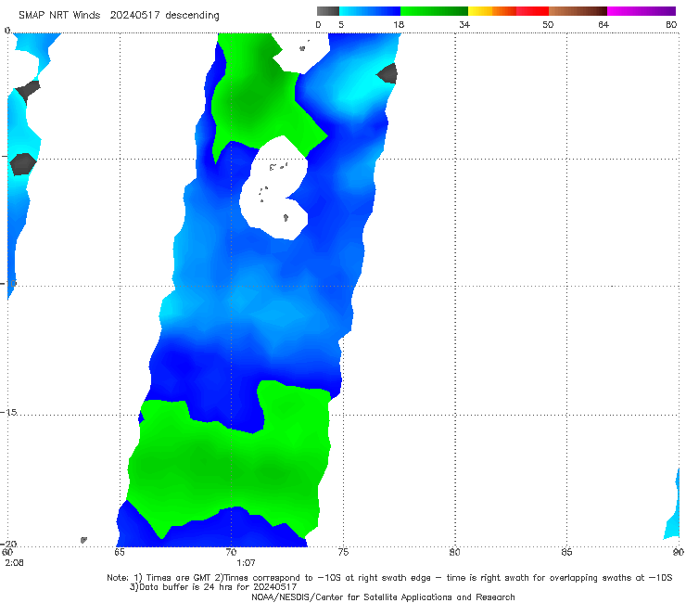The height and width of the screenshot is (603, 686).
Task: Select the gray segment of the color bar
Action: [x=327, y=11]
